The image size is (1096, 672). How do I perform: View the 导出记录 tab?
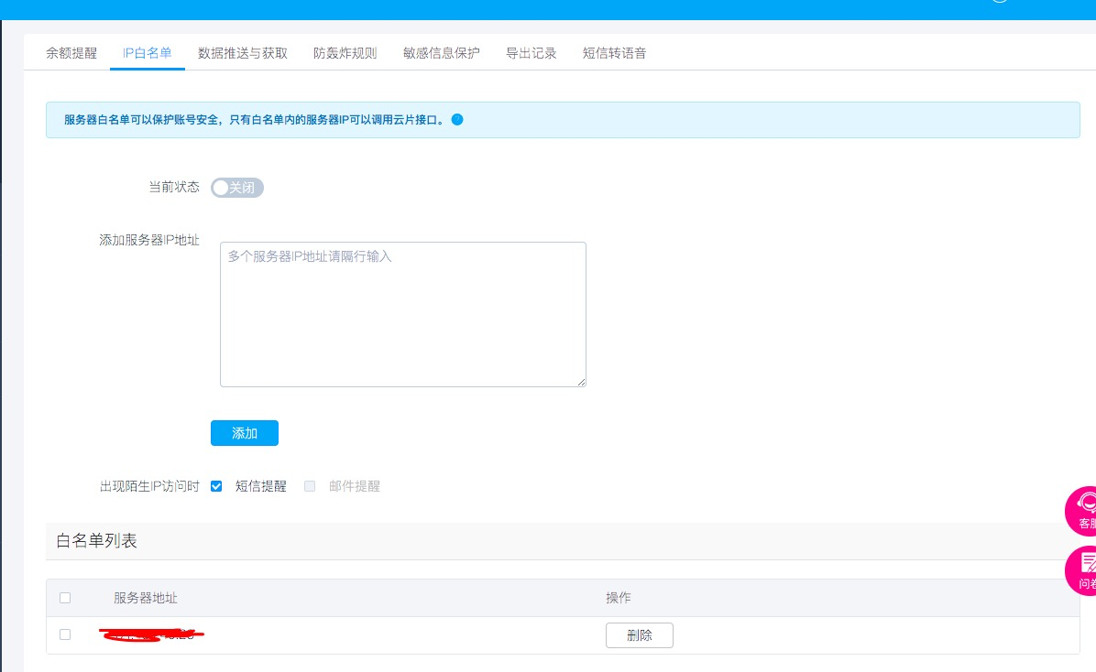point(531,52)
